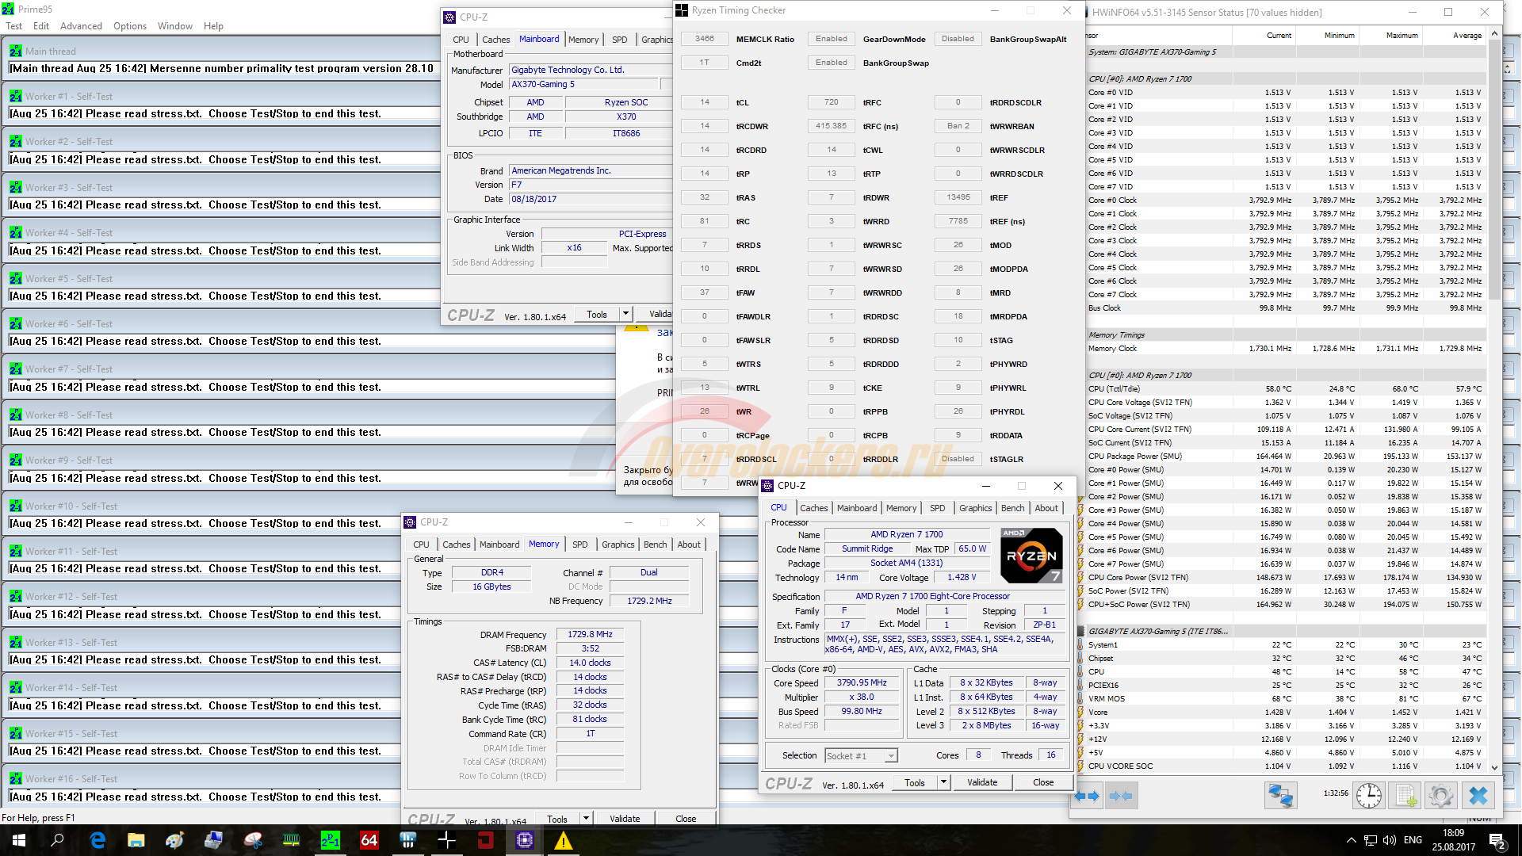The width and height of the screenshot is (1522, 856).
Task: Click the yellow warning triangle taskbar icon
Action: [x=564, y=840]
